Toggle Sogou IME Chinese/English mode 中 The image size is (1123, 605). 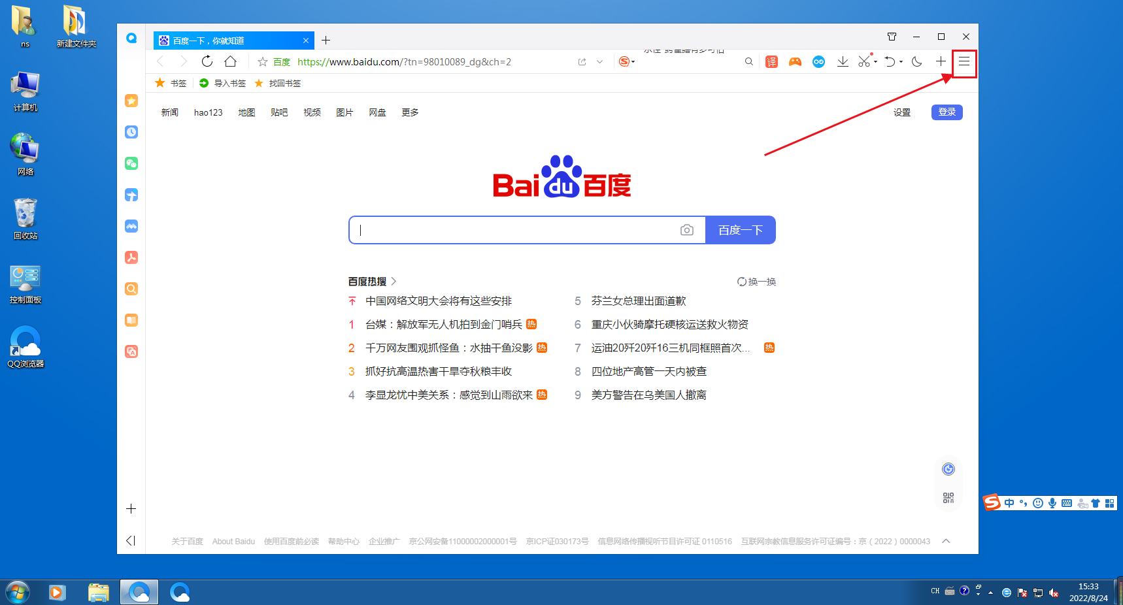pyautogui.click(x=1010, y=503)
